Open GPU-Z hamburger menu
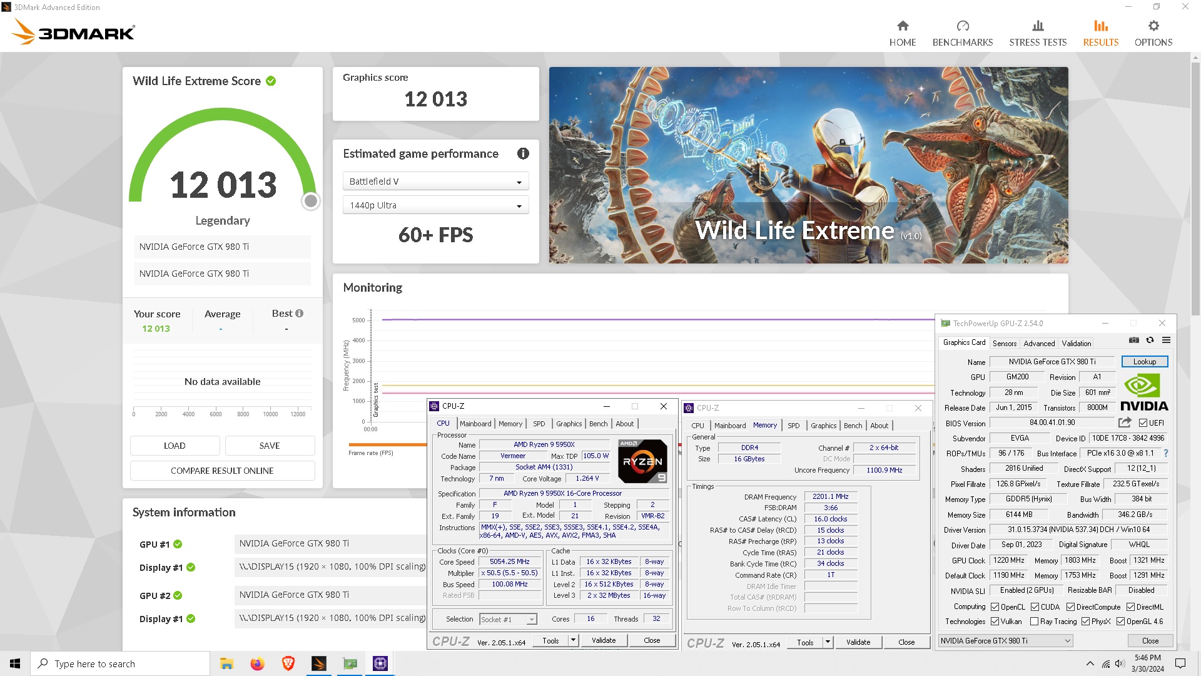Viewport: 1201px width, 676px height. (1166, 340)
